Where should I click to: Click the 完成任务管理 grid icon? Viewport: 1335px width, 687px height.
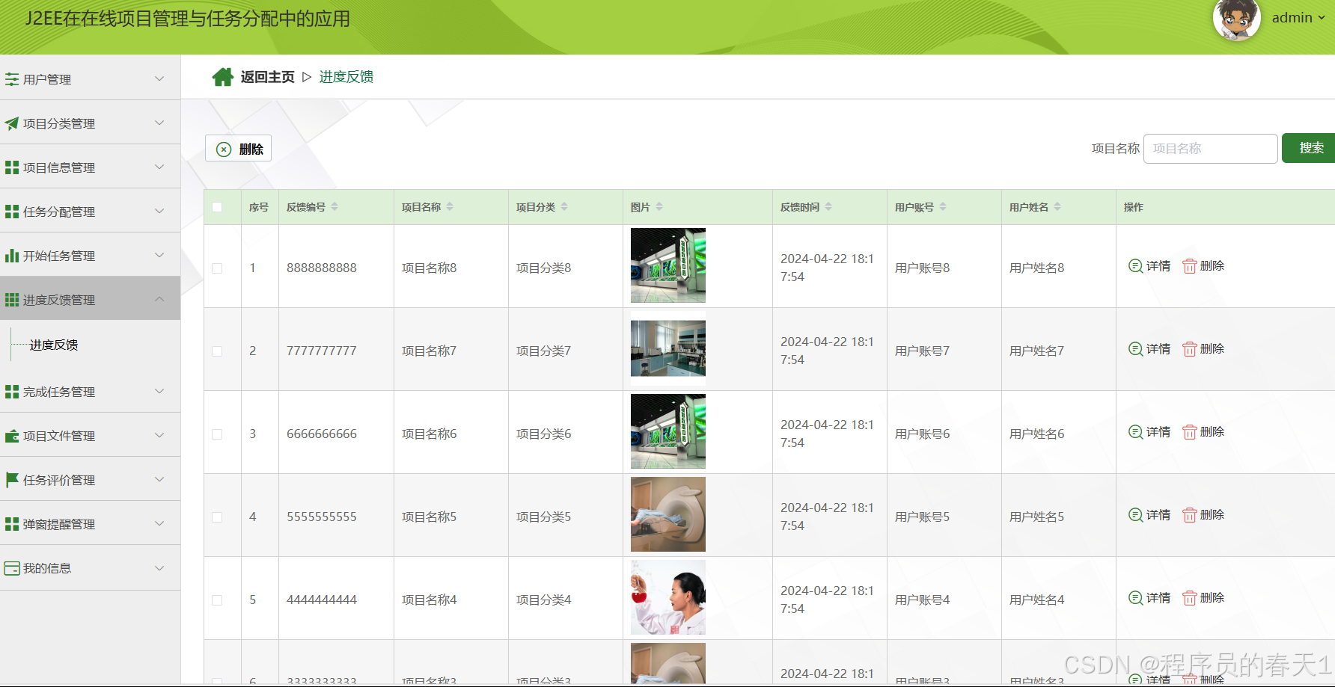[x=12, y=392]
